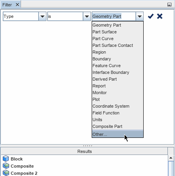Viewport: 175px width, 176px height.
Task: Click the Composite 2 part icon
Action: coord(6,173)
